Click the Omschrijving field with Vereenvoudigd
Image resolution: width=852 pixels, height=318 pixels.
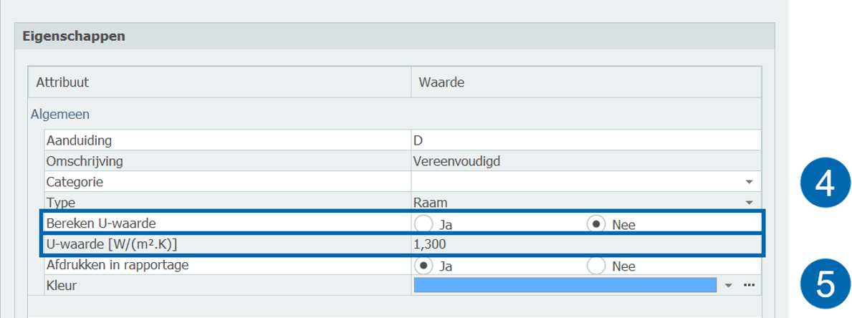point(586,160)
